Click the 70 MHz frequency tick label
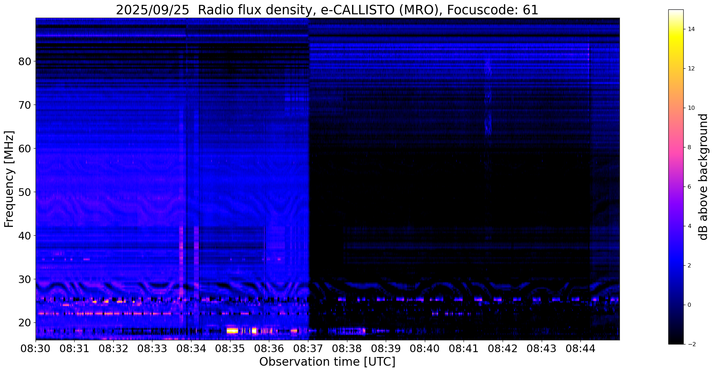 (24, 105)
